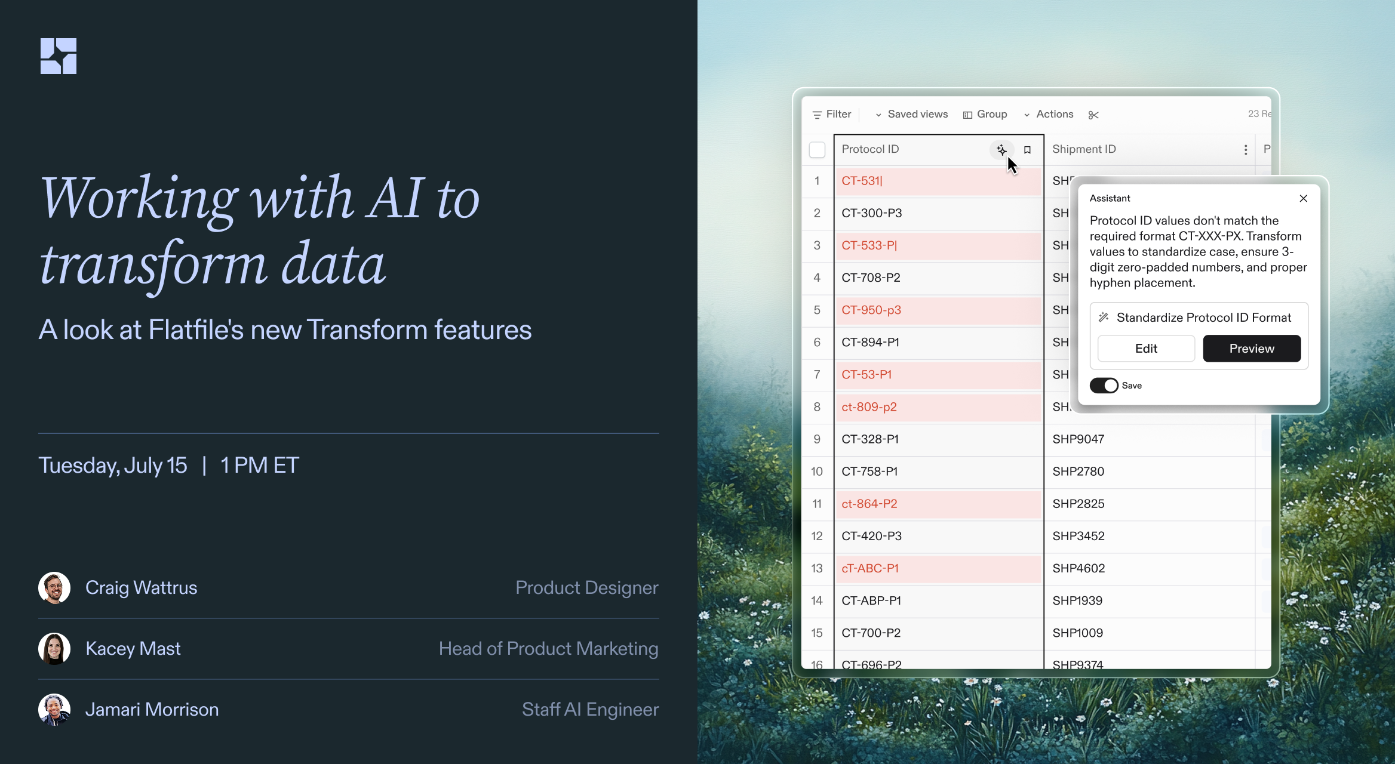The image size is (1395, 764).
Task: Click the AI sparkles icon on Protocol ID column
Action: point(1001,150)
